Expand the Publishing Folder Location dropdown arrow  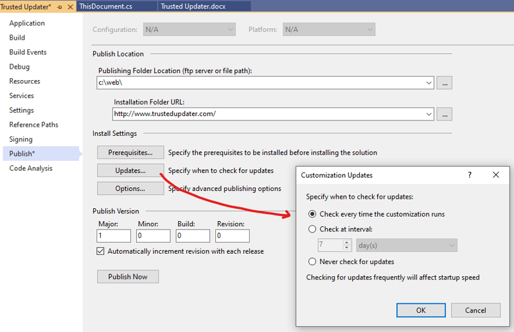429,83
